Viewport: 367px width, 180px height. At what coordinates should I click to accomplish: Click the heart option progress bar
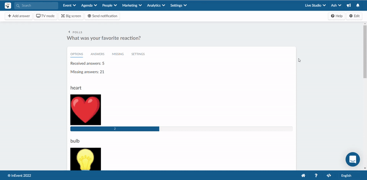pyautogui.click(x=181, y=129)
